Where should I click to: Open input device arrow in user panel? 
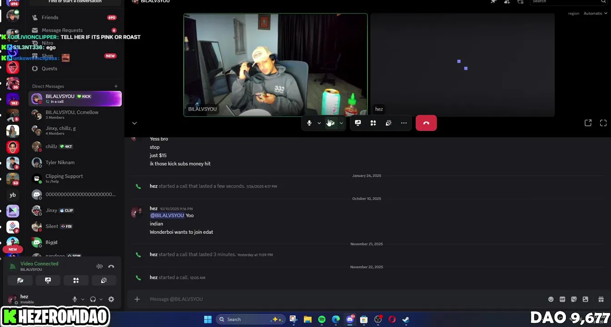pyautogui.click(x=82, y=299)
